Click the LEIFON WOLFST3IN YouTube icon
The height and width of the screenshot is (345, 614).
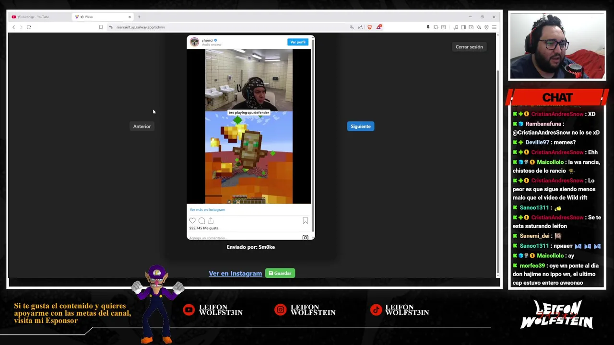click(189, 310)
